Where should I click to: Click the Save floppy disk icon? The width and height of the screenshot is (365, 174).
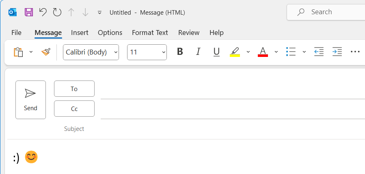click(x=29, y=12)
